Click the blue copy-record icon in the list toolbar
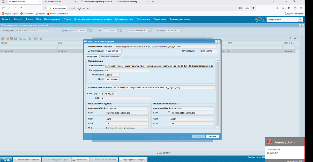 point(16,38)
